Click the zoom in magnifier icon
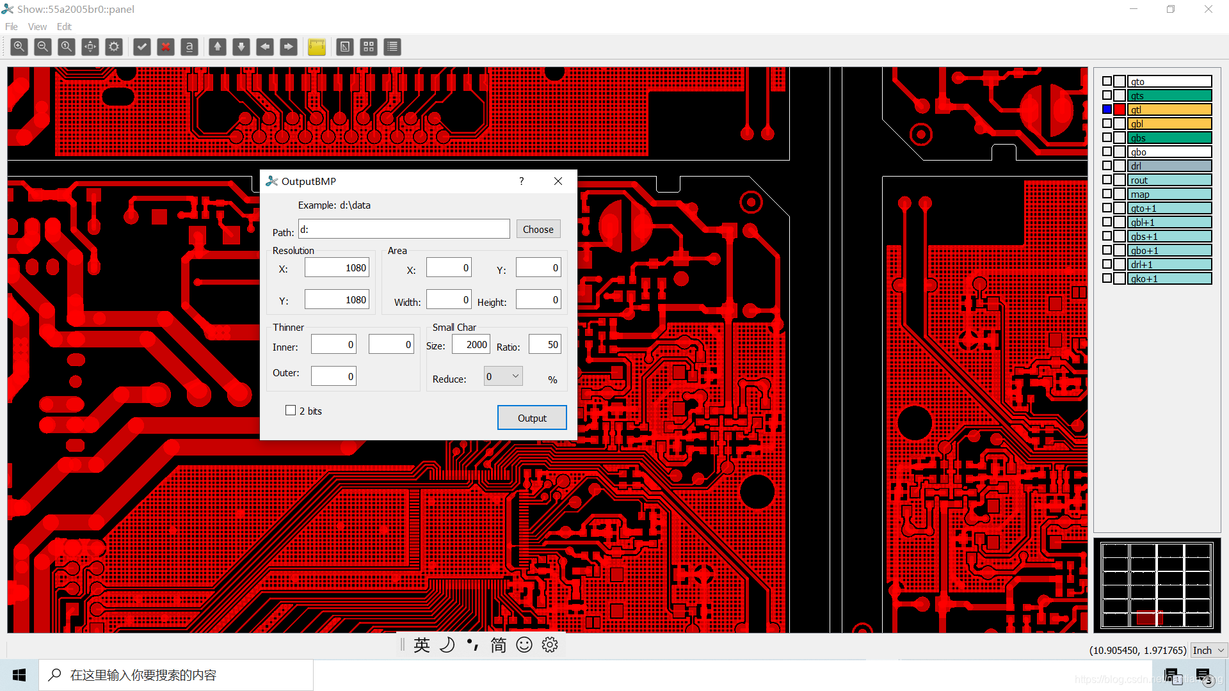1229x691 pixels. [x=19, y=47]
